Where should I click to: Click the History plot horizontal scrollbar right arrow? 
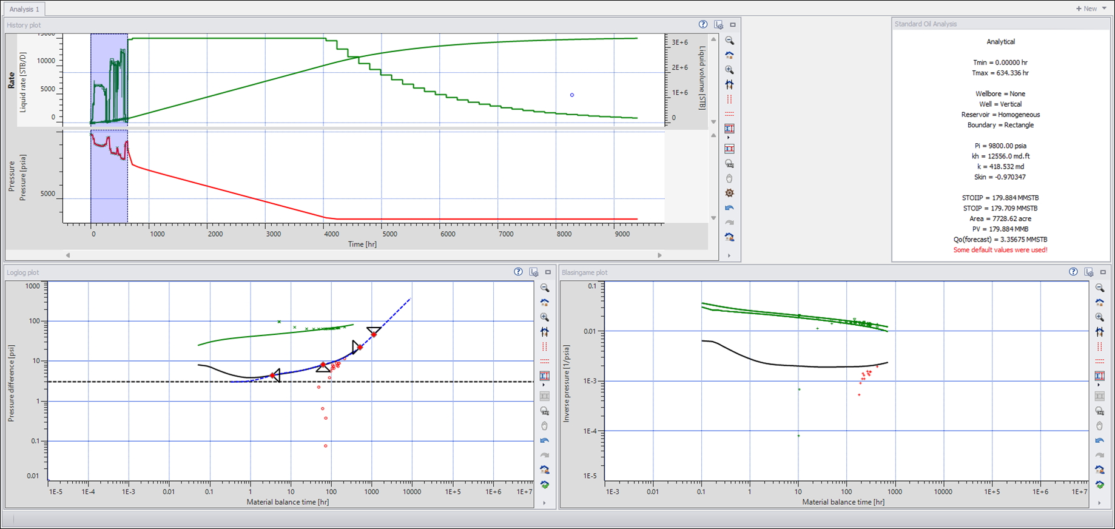point(659,255)
